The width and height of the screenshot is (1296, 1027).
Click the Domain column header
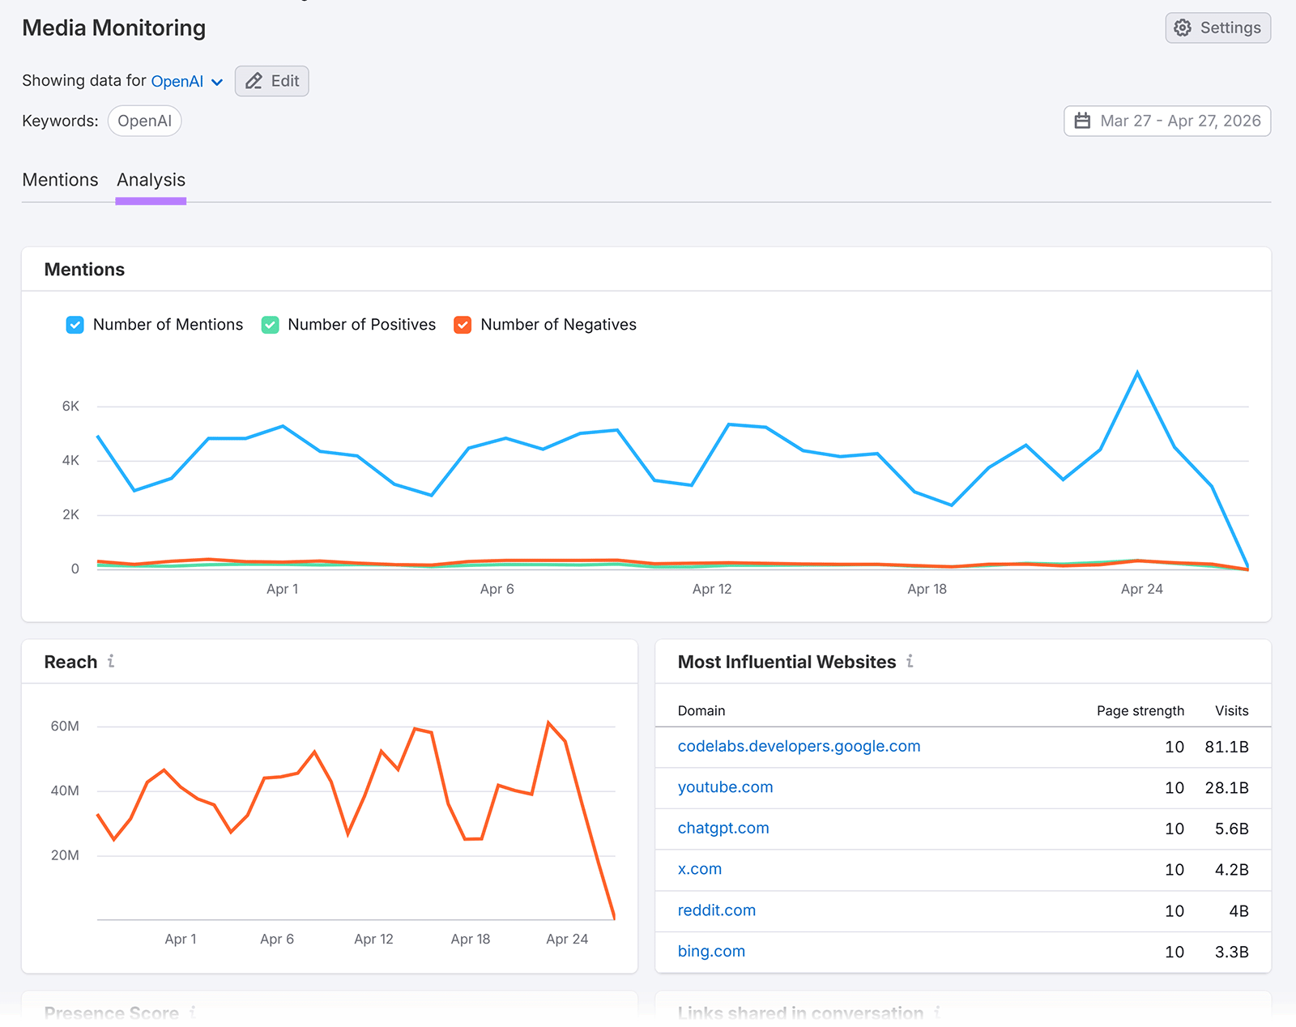pyautogui.click(x=701, y=710)
